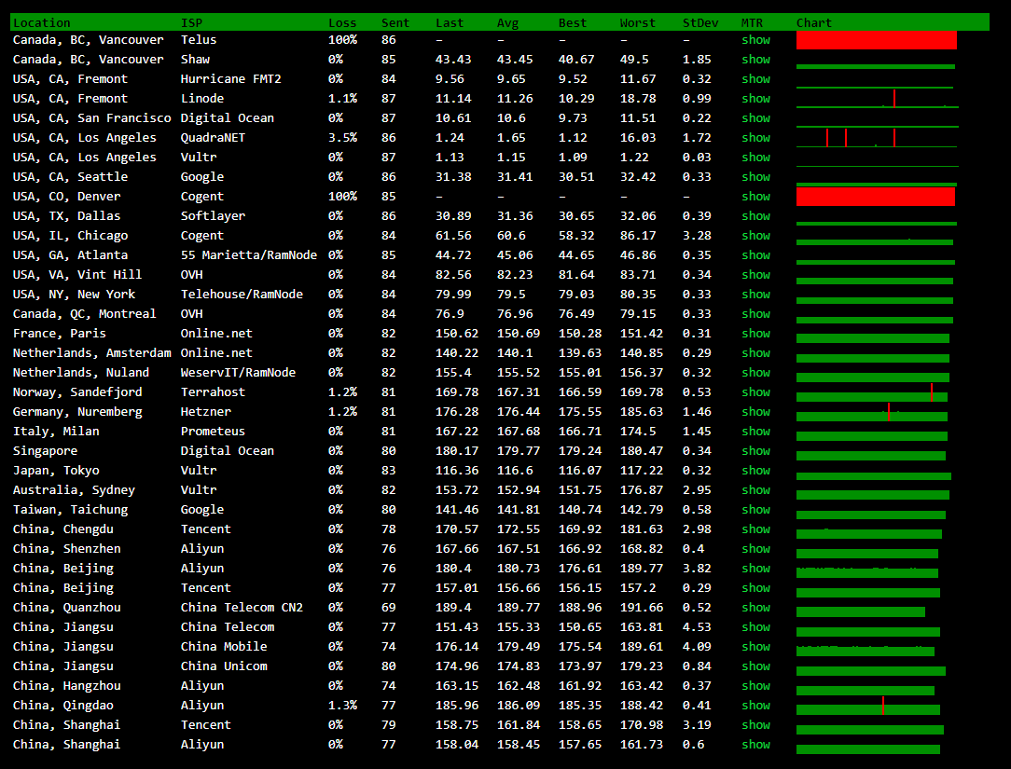Show MTR for Tencent Chengdu row
Image resolution: width=1011 pixels, height=769 pixels.
pyautogui.click(x=755, y=529)
